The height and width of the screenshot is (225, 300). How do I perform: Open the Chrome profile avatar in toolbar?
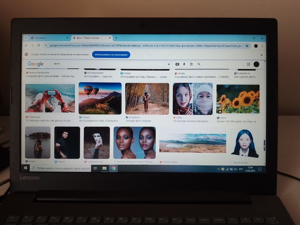coord(256,46)
